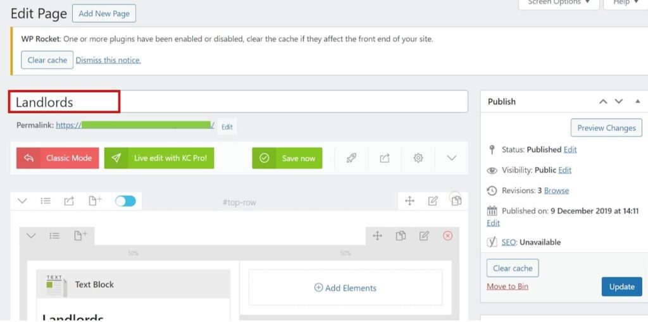Open list view icon in #top-row toolbar
This screenshot has width=648, height=322.
click(x=46, y=201)
